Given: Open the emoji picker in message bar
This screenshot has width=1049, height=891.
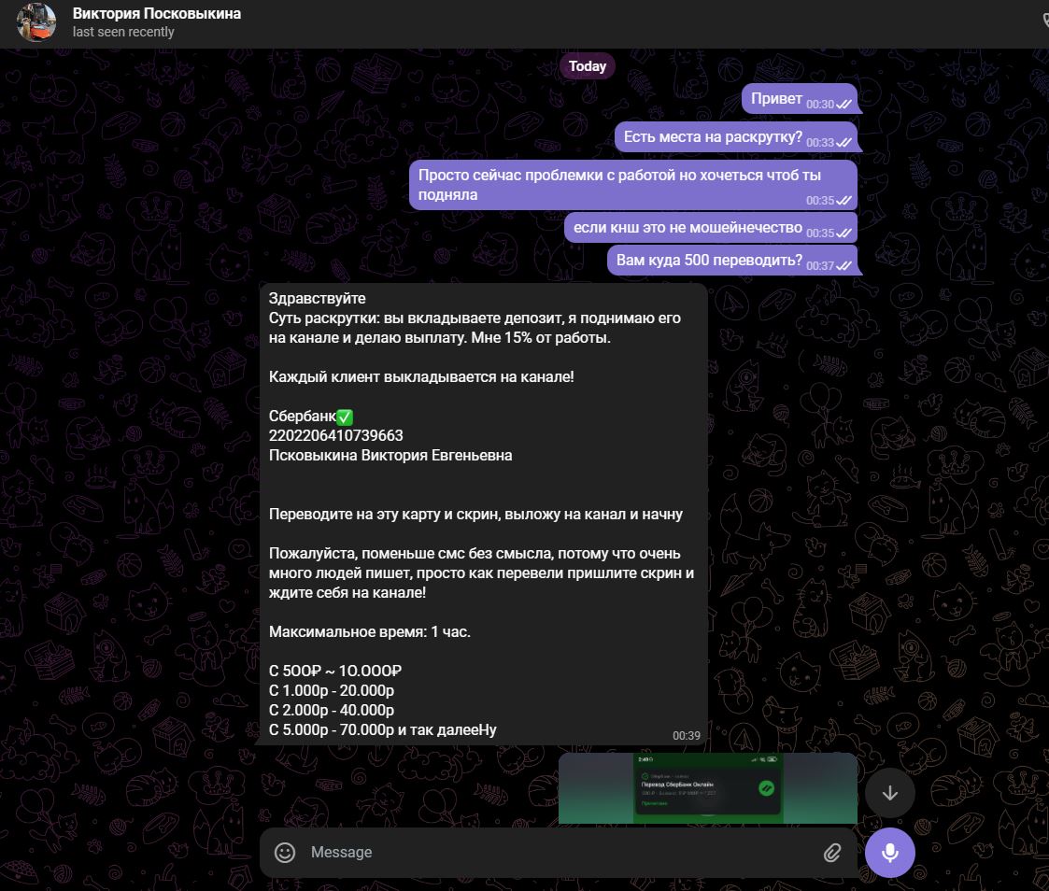Looking at the screenshot, I should 285,852.
